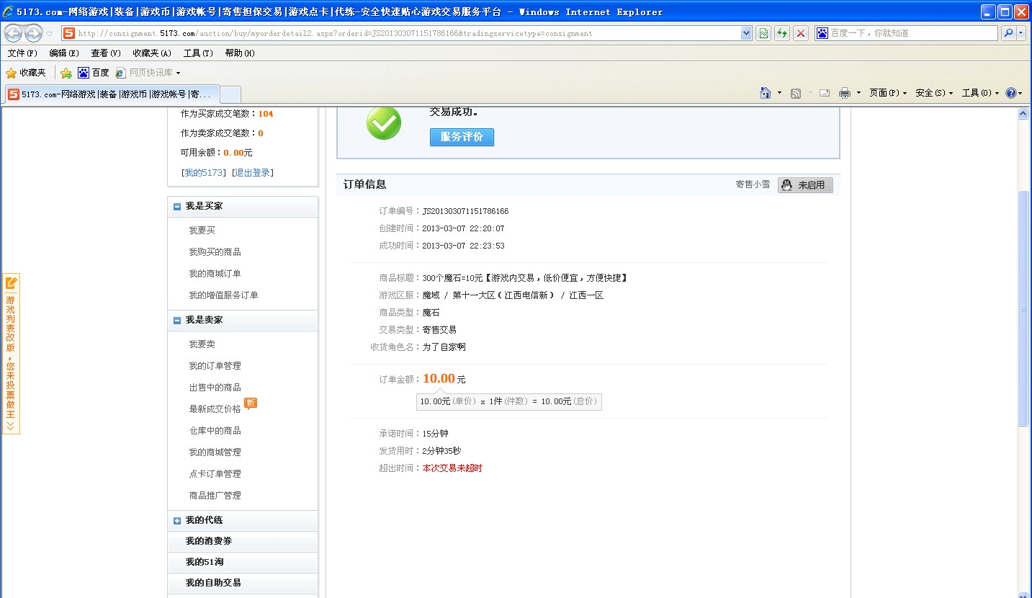This screenshot has width=1032, height=598.
Task: Open the 我要买 sidebar link
Action: click(202, 231)
